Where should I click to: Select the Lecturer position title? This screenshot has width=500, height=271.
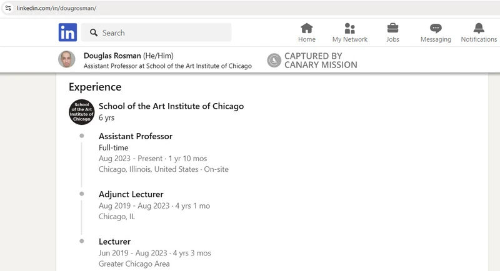coord(114,242)
